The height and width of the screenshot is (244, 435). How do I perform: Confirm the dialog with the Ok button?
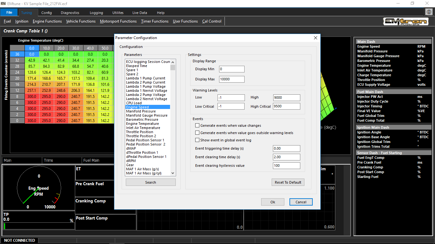(273, 202)
